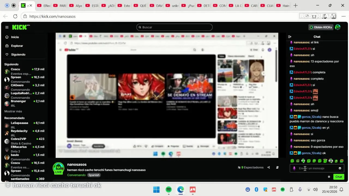Click the Spanish language tag
Image resolution: width=349 pixels, height=196 pixels.
pyautogui.click(x=94, y=175)
